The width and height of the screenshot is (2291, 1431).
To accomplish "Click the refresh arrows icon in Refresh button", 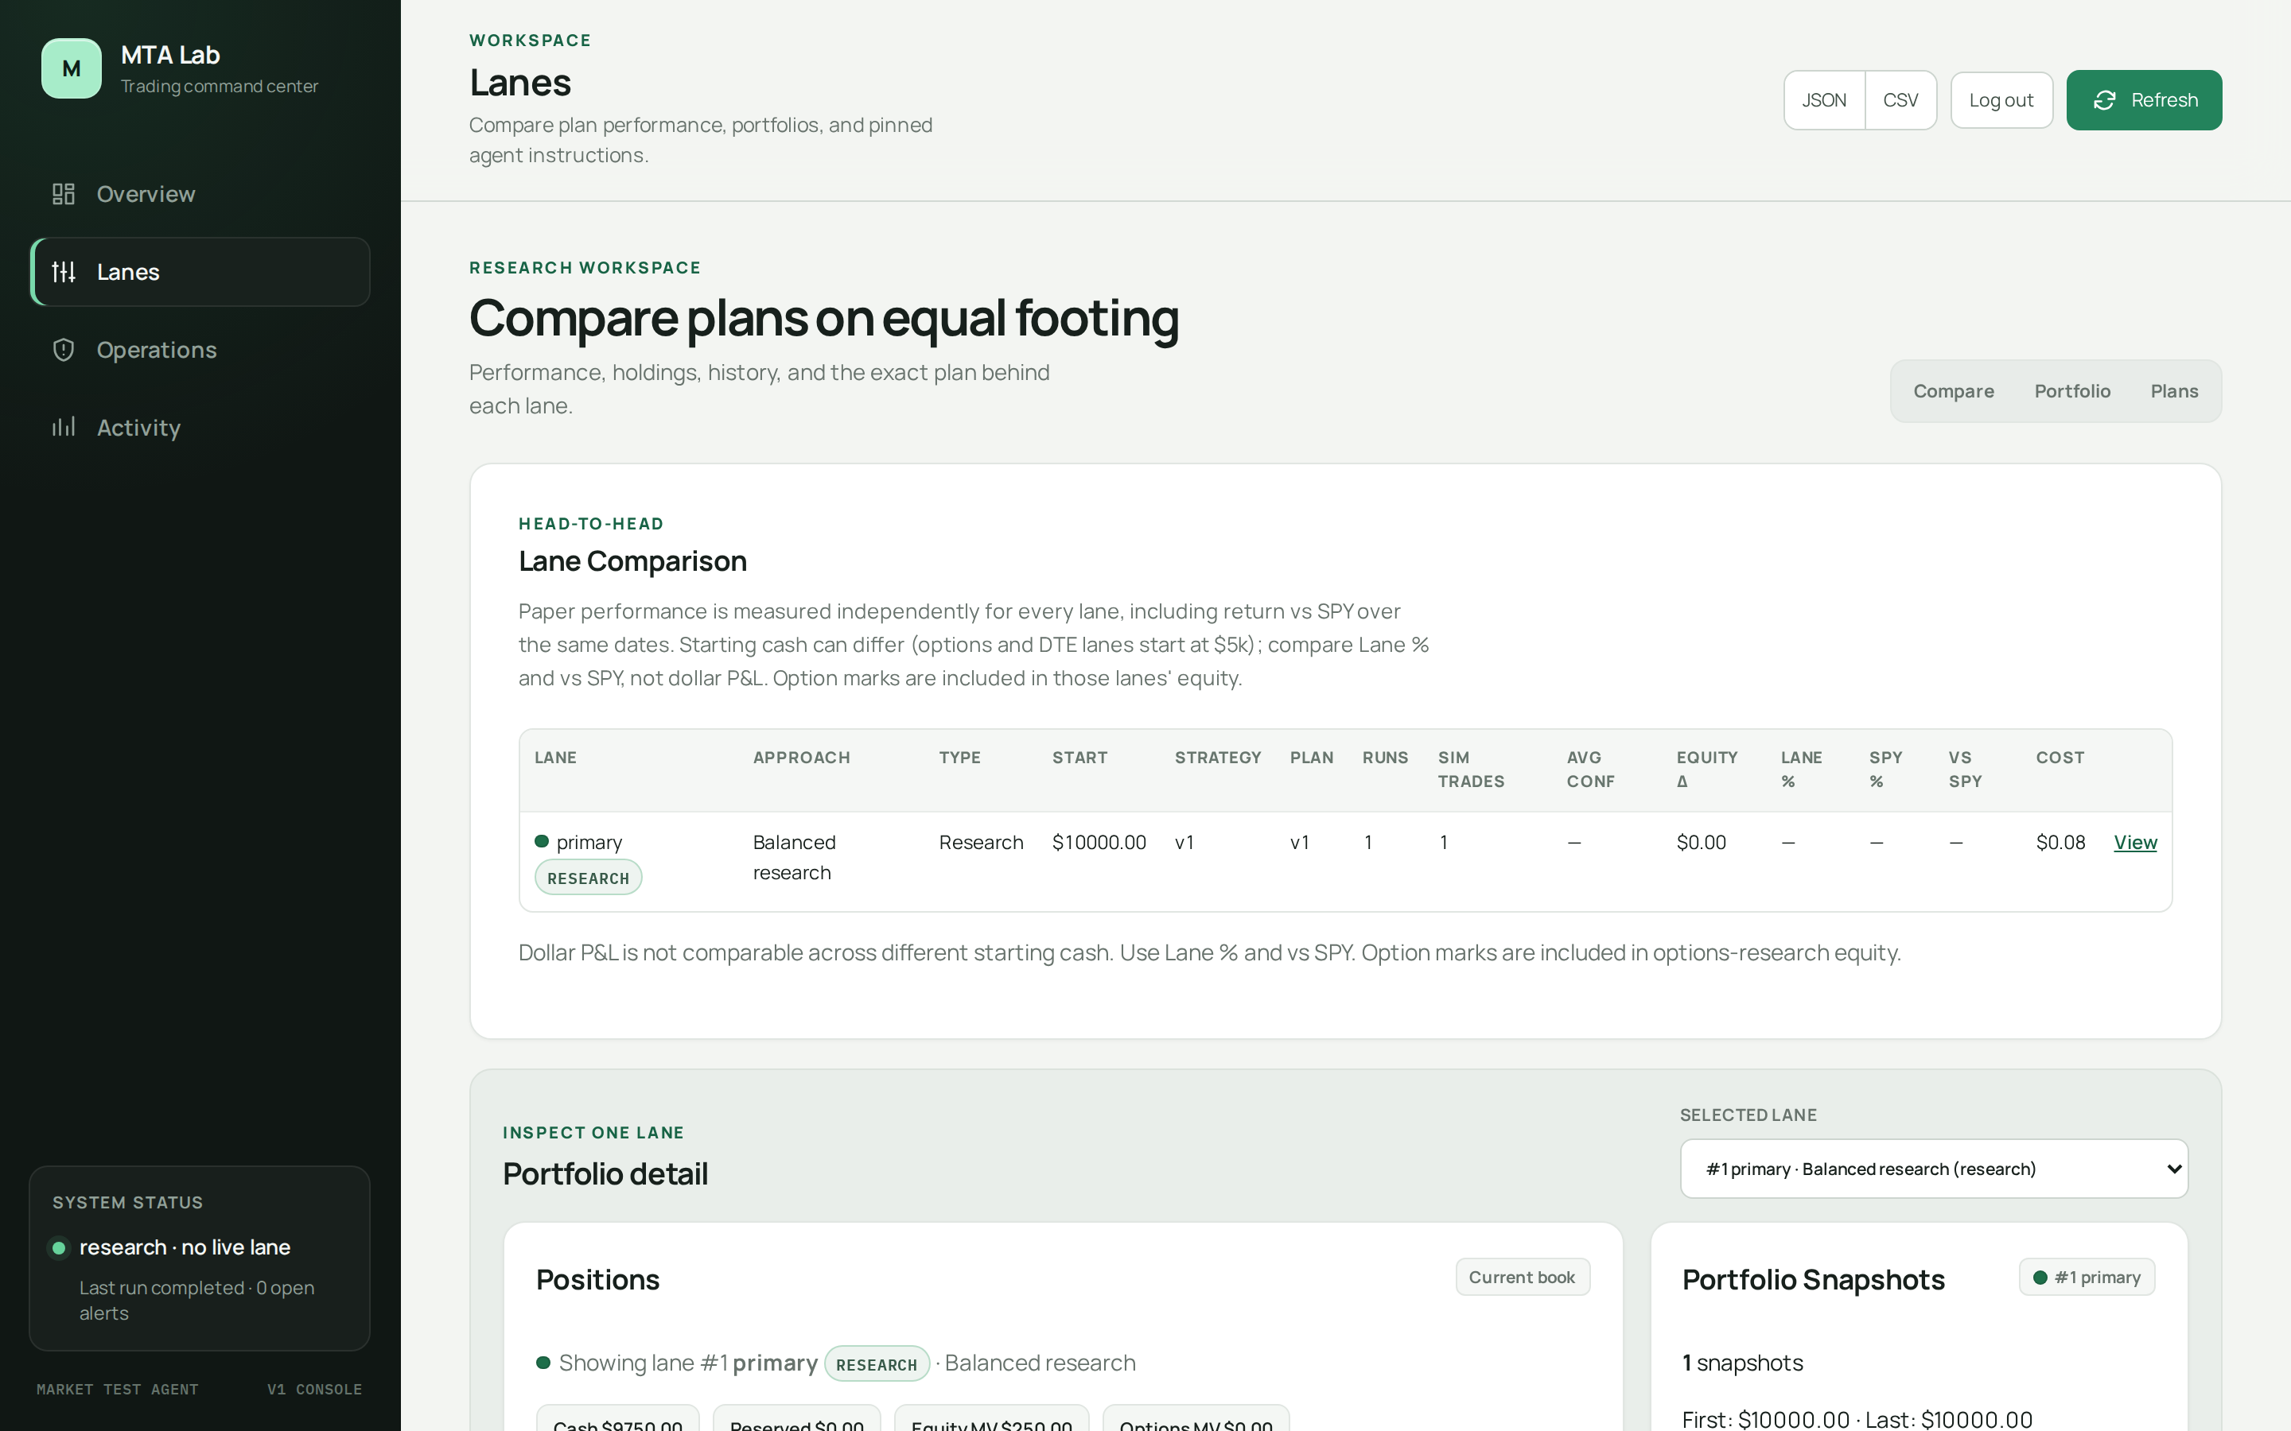I will click(2103, 100).
